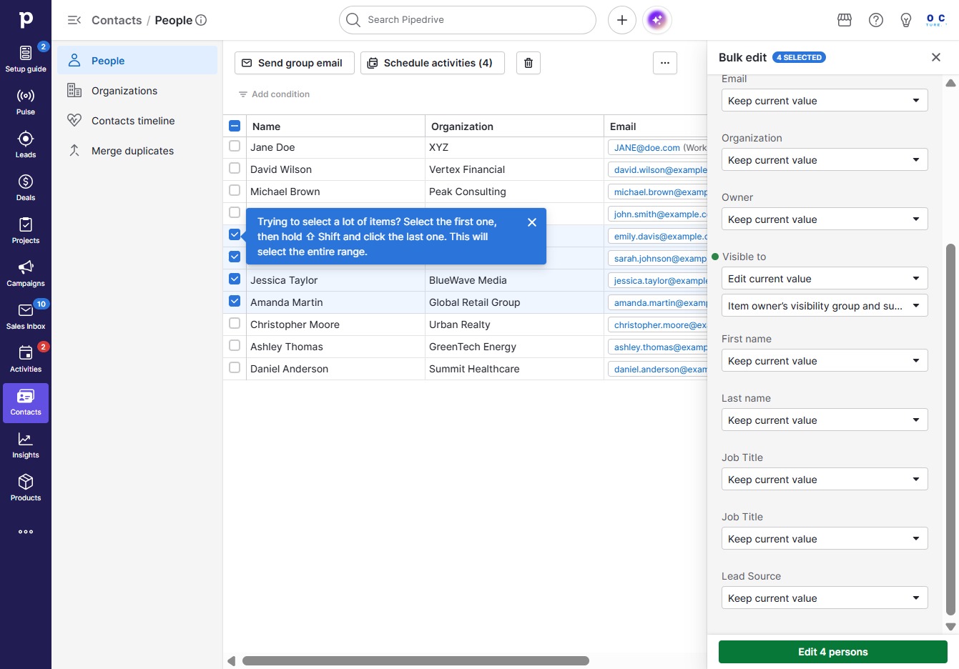This screenshot has width=959, height=669.
Task: Click Send group email button
Action: (x=295, y=63)
